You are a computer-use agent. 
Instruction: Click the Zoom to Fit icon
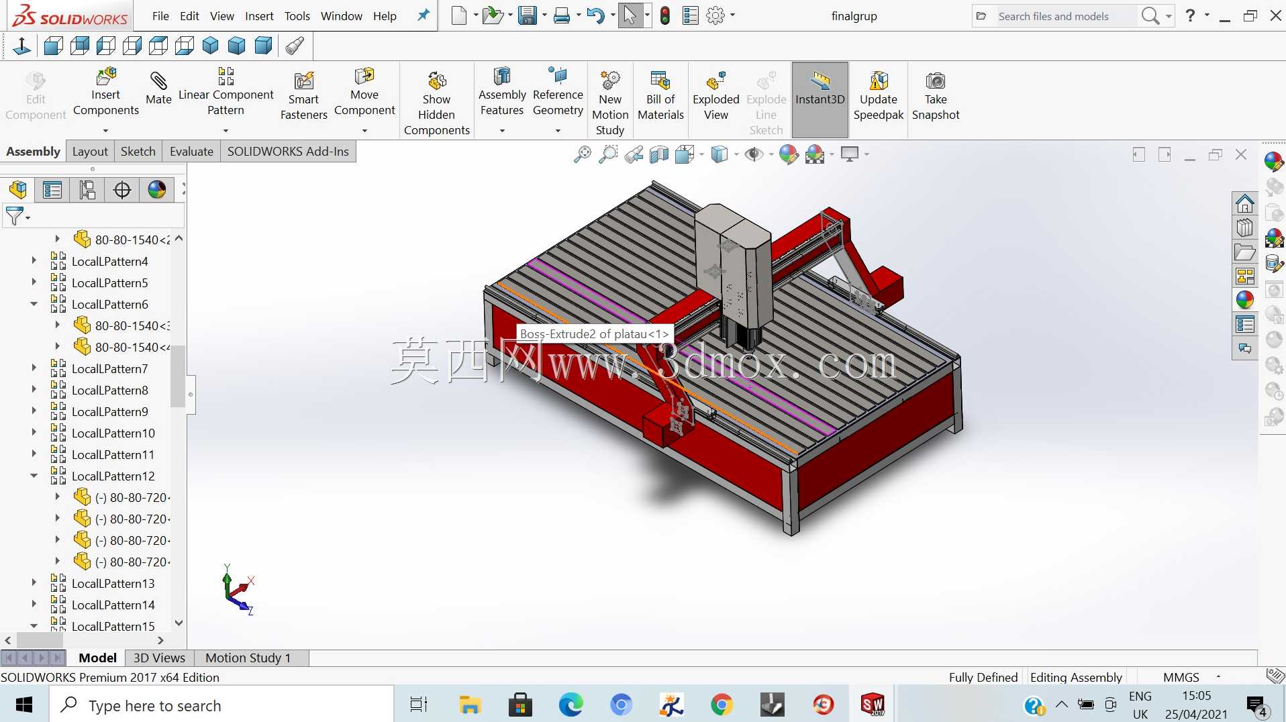point(583,154)
